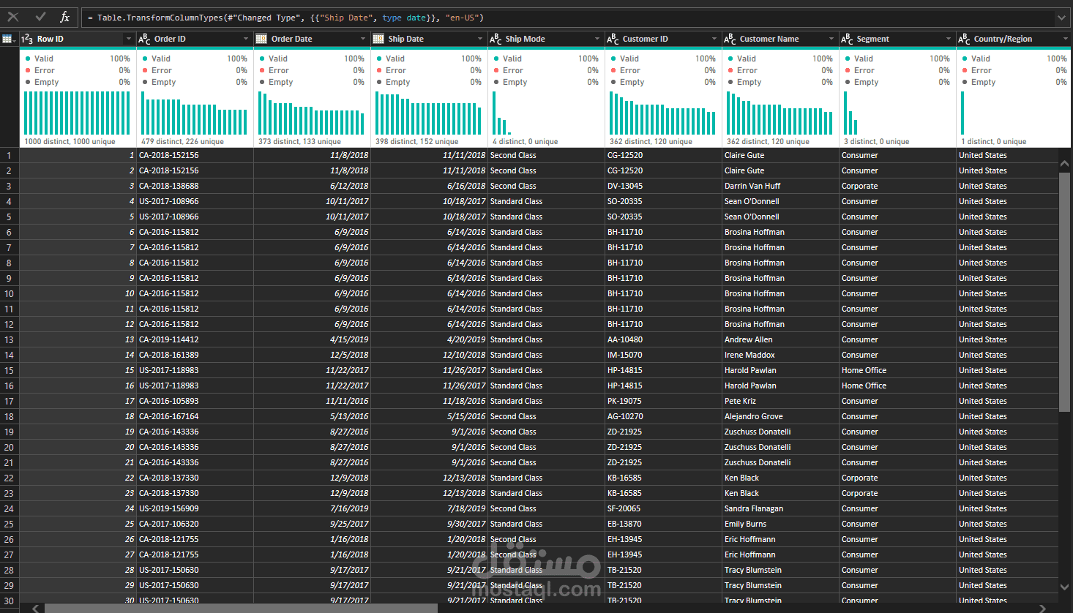Select the Row ID column header
Viewport: 1073px width, 613px height.
click(x=78, y=39)
